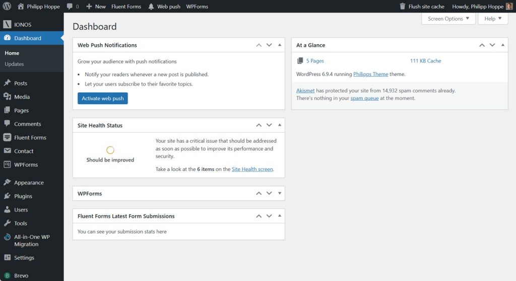The width and height of the screenshot is (516, 281).
Task: Click the Settings sliders icon
Action: [7, 257]
